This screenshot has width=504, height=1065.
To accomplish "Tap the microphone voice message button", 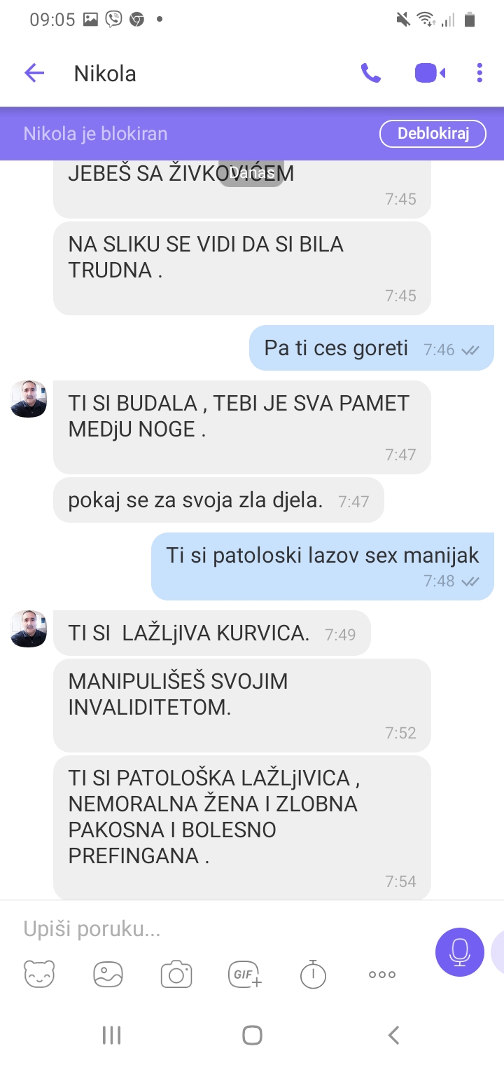I will 460,951.
